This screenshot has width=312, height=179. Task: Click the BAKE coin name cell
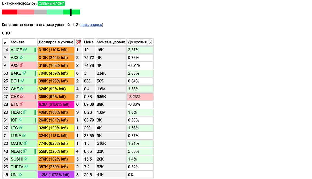click(x=23, y=73)
